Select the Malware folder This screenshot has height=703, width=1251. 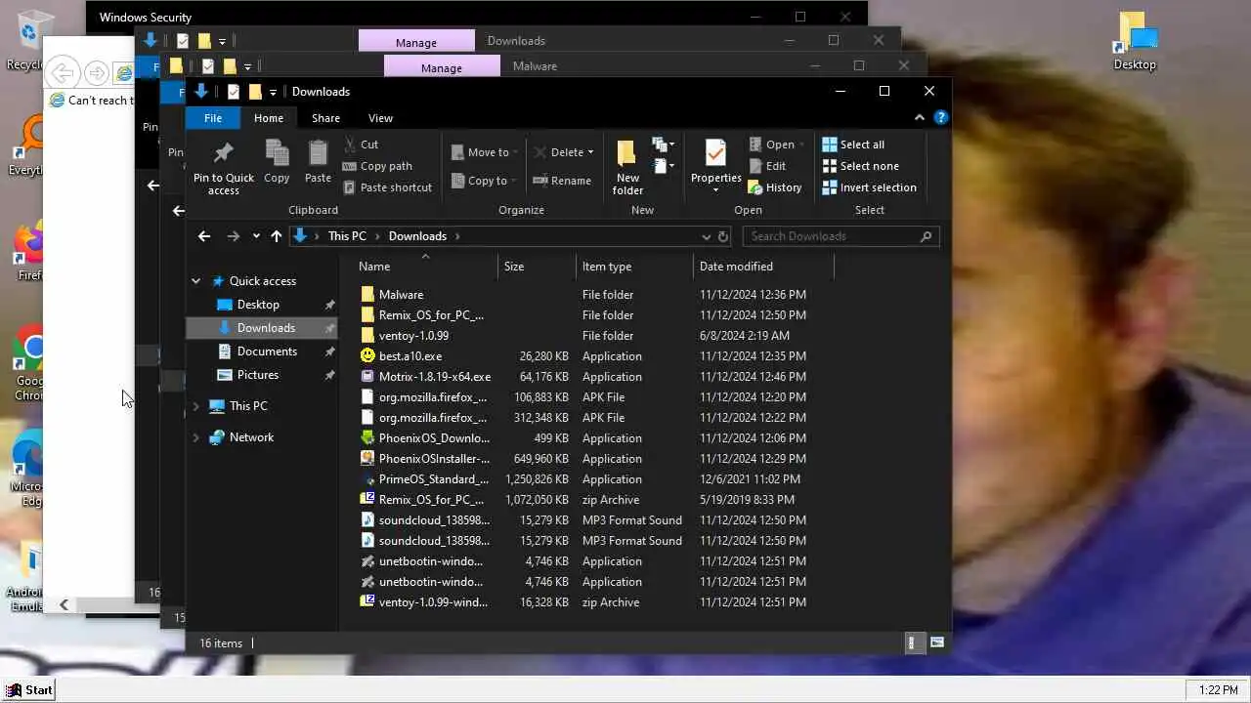pos(401,295)
